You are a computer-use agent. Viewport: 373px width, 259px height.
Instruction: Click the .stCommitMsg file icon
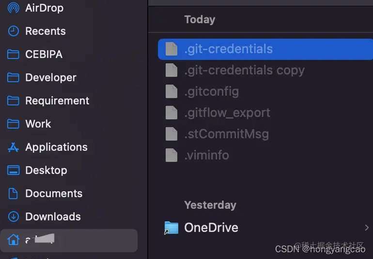[x=171, y=134]
